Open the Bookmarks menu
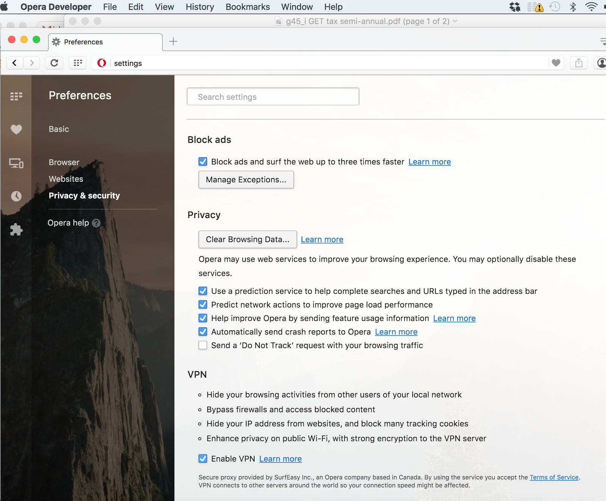 (248, 7)
